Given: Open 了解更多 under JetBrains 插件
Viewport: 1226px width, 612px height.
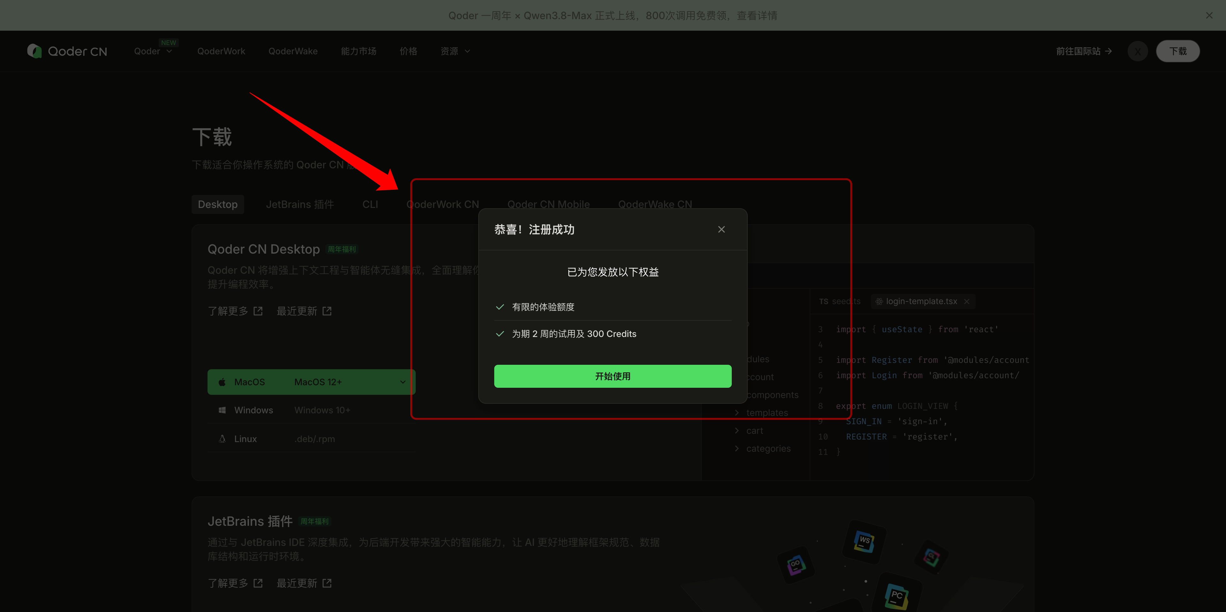Looking at the screenshot, I should pyautogui.click(x=235, y=583).
